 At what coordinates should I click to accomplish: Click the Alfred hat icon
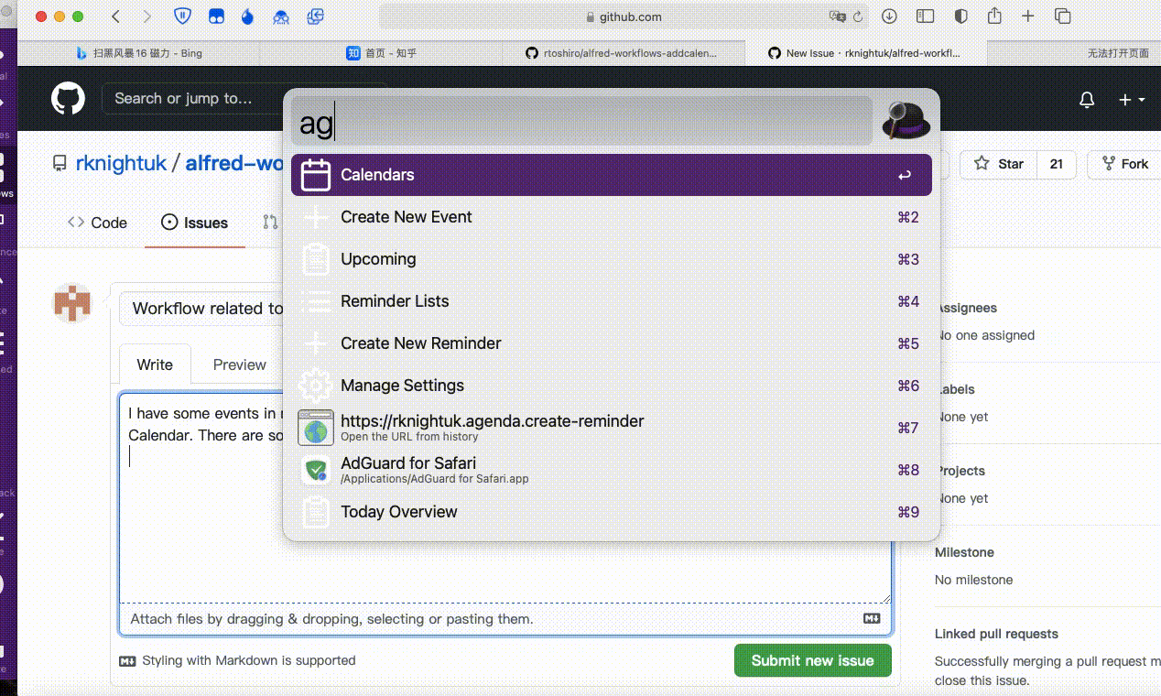pos(906,120)
